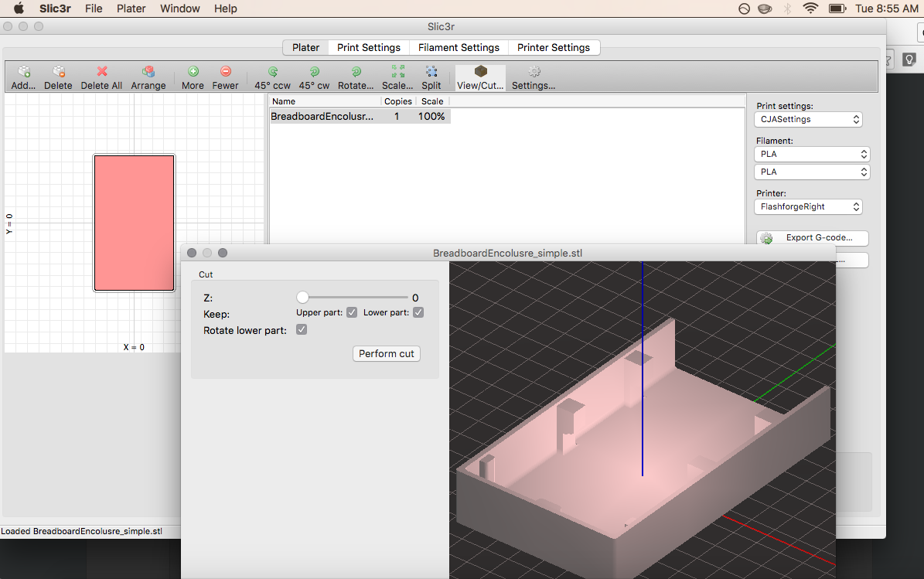Click the Scale column header
Viewport: 924px width, 579px height.
(x=432, y=101)
